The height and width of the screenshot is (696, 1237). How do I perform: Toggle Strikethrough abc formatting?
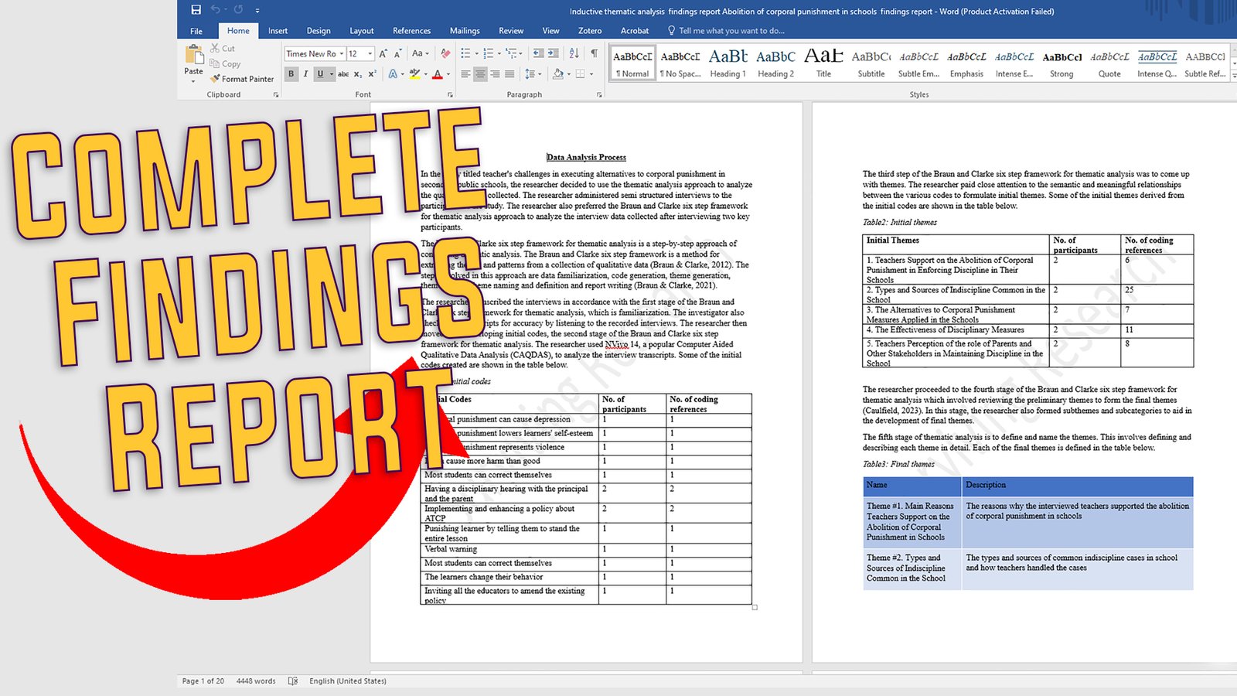click(x=343, y=74)
